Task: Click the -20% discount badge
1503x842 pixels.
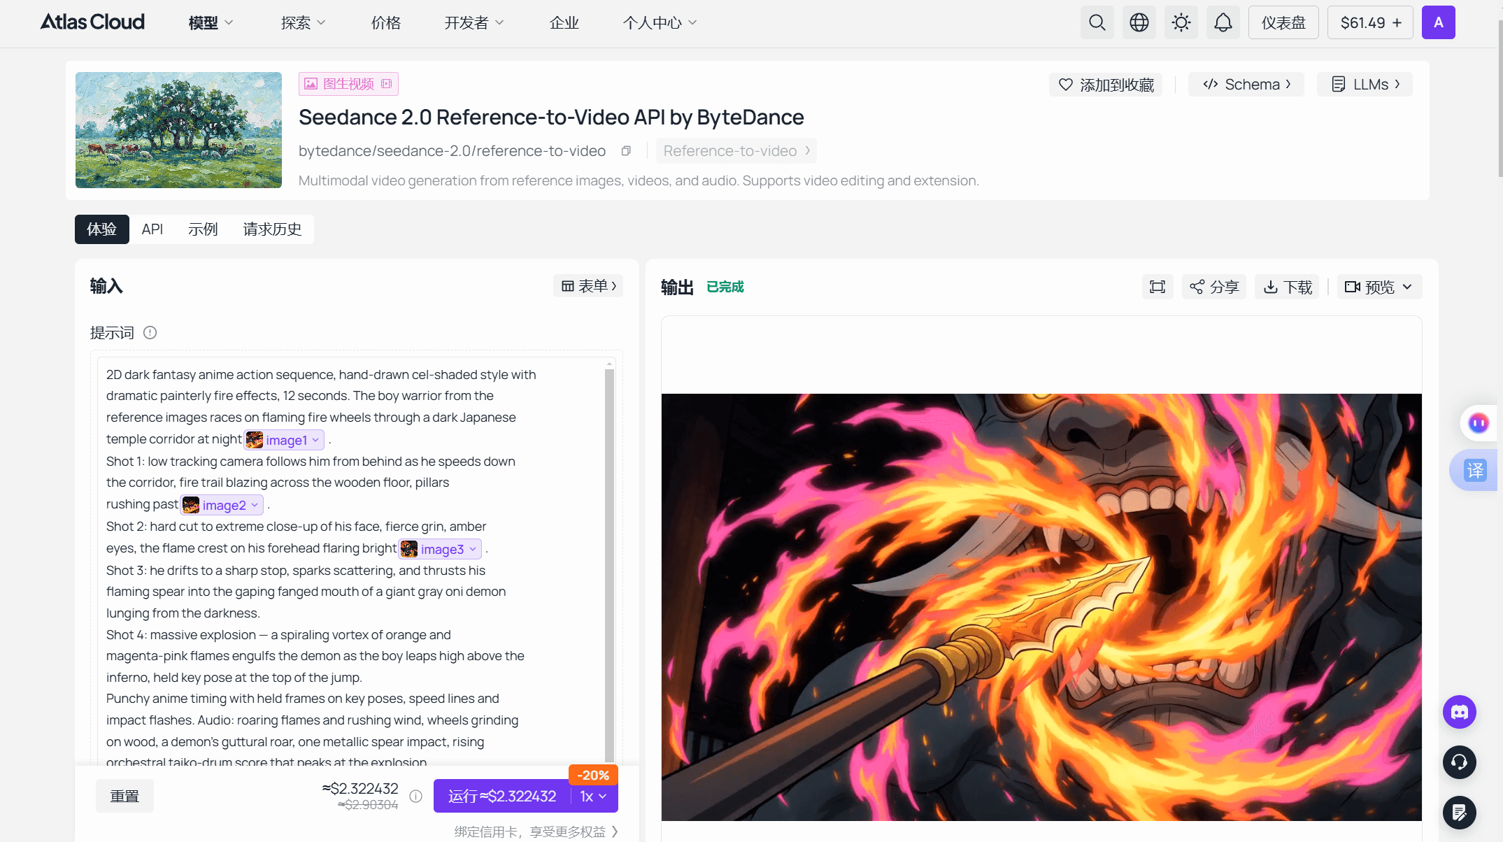Action: (x=593, y=775)
